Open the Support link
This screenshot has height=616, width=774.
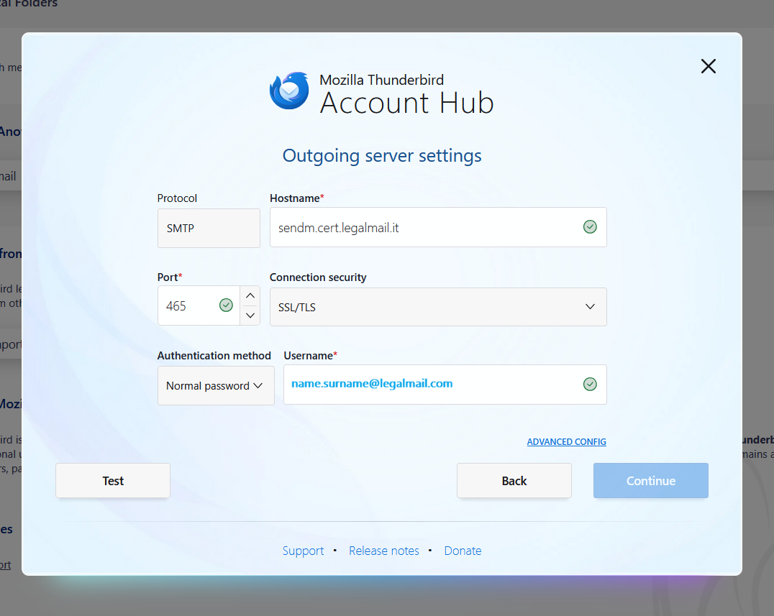(x=303, y=551)
